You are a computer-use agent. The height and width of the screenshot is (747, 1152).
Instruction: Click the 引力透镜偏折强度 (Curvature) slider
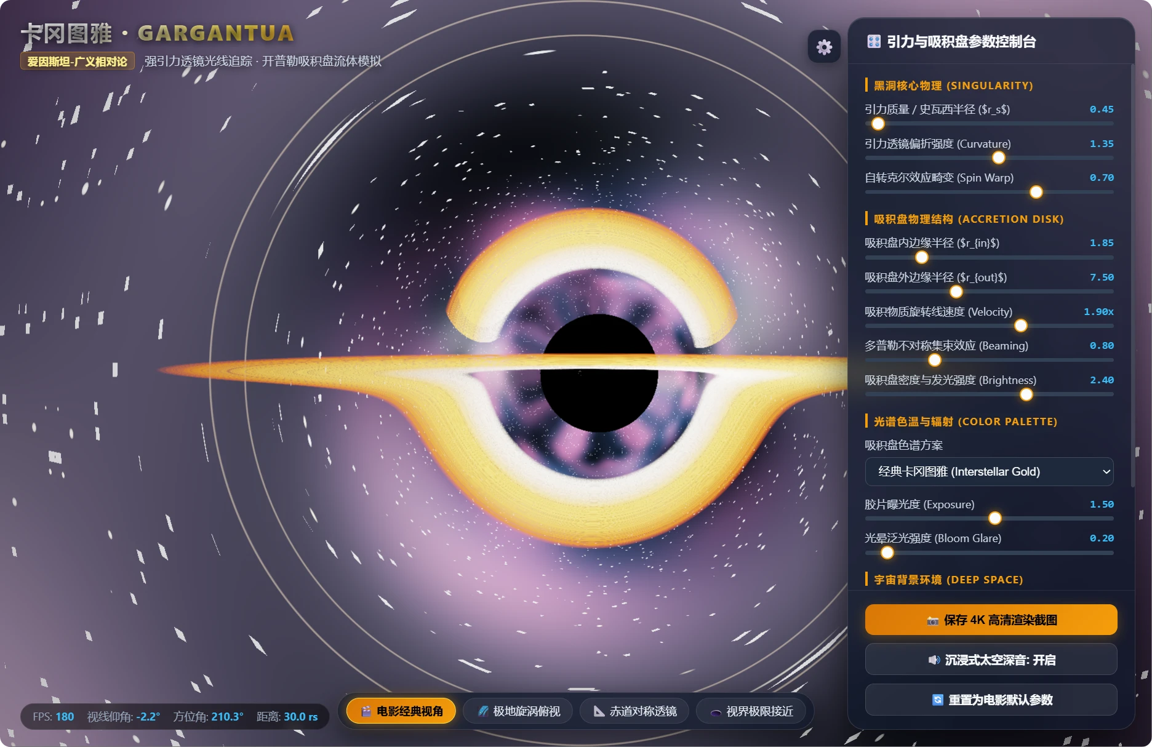click(989, 158)
